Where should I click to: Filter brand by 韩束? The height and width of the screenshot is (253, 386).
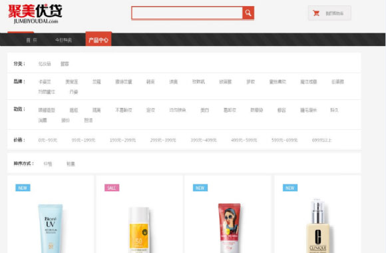pyautogui.click(x=150, y=81)
